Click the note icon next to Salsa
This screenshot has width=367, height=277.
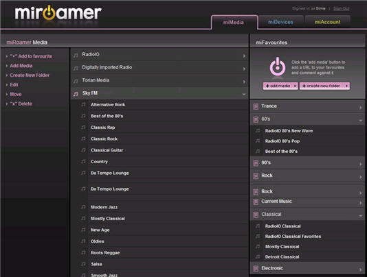pos(83,264)
